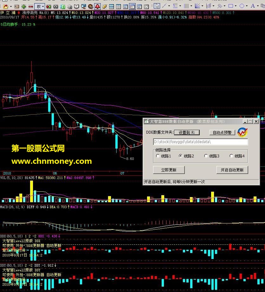Click the 设置到 R: button
Viewport: 265px width, 292px height.
click(187, 132)
